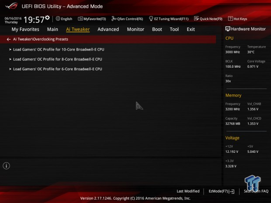Click the EZ Tuning Wizard bulb icon
The width and height of the screenshot is (271, 203).
click(151, 18)
